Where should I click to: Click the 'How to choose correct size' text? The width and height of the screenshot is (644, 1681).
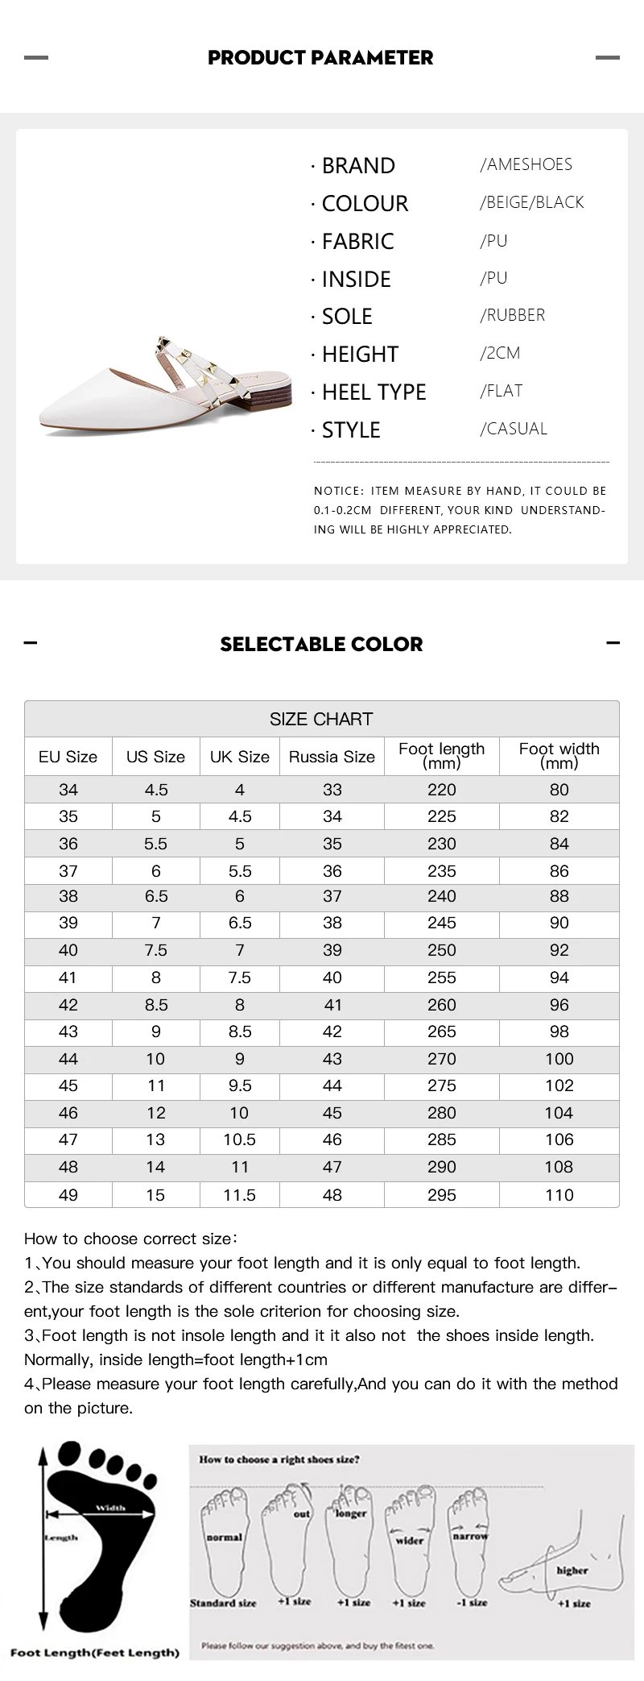click(131, 1239)
